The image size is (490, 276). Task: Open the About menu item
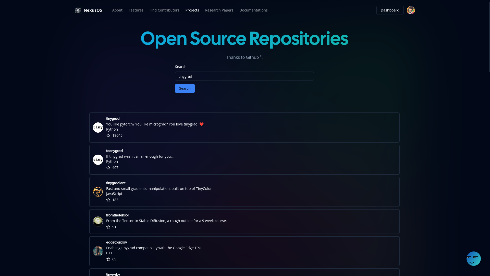point(117,10)
